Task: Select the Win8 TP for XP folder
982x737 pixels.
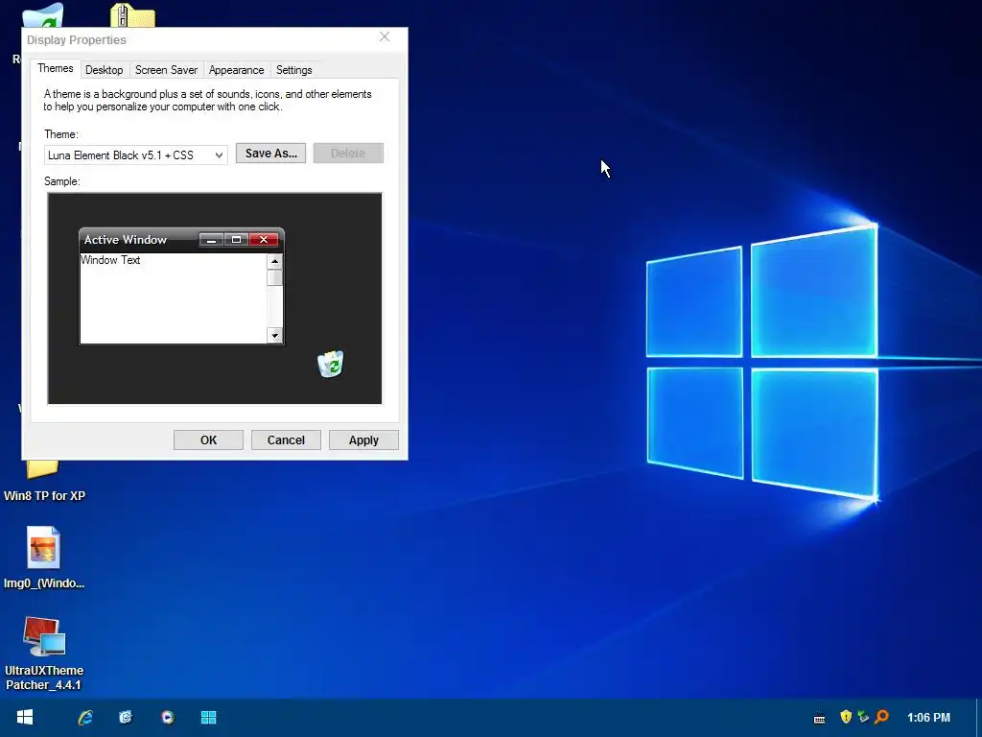Action: 44,482
